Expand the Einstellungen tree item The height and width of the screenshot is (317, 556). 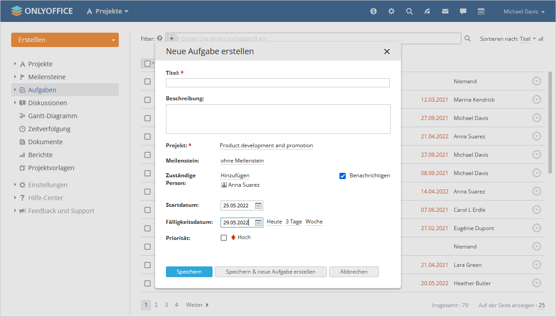[15, 185]
